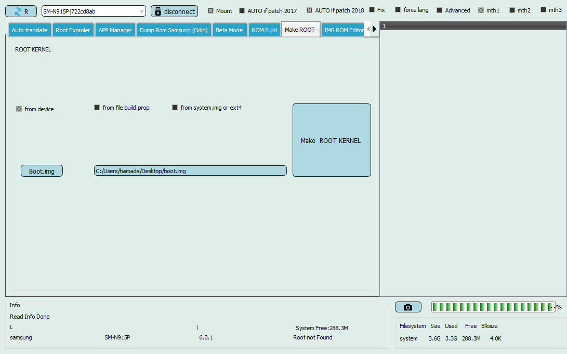Switch to the Auto translate tab
This screenshot has width=567, height=354.
tap(30, 30)
